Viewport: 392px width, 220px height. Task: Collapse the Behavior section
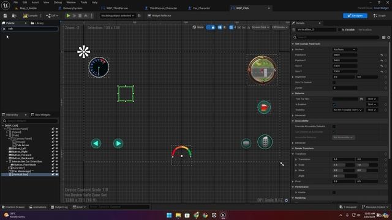(x=293, y=94)
